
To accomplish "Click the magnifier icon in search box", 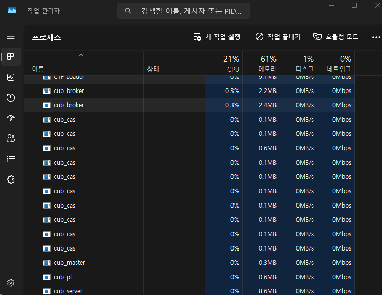I will coord(128,11).
